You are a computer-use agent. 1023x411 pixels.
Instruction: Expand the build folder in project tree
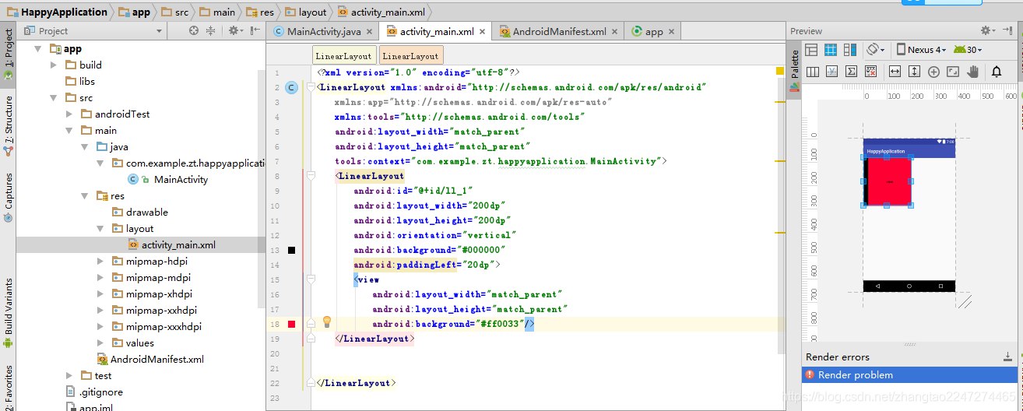tap(54, 65)
